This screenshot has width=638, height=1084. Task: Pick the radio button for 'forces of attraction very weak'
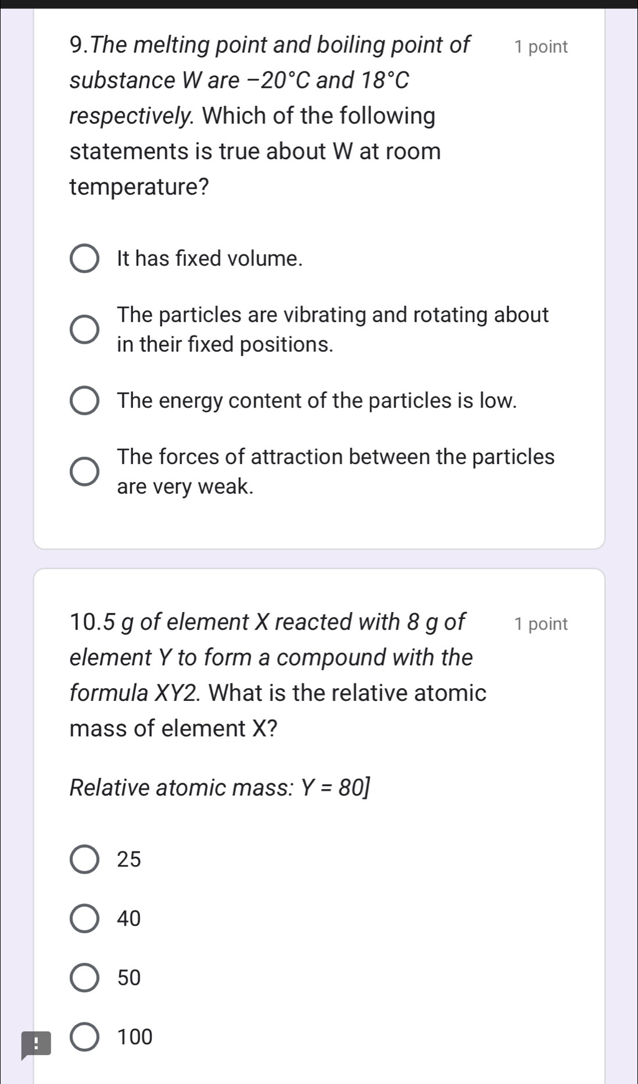tap(84, 471)
